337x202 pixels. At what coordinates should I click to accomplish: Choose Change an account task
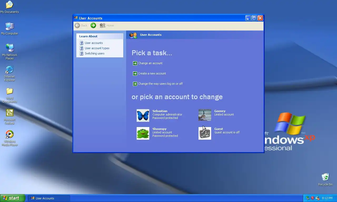[x=150, y=63]
